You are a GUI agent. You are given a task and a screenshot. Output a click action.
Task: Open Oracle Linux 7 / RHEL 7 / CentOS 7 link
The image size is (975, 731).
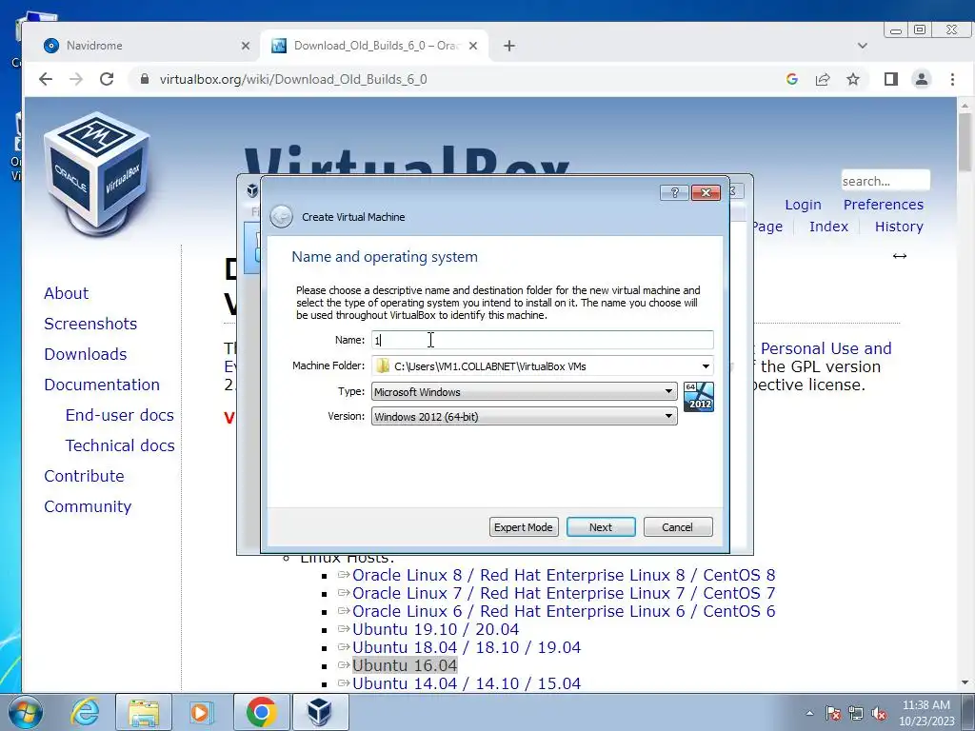[564, 593]
